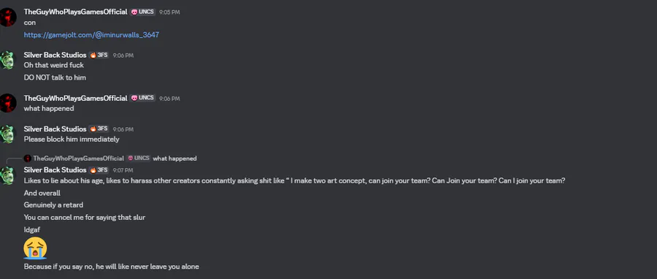Click the UNCS tag on the 9:06 PM message

pos(143,98)
